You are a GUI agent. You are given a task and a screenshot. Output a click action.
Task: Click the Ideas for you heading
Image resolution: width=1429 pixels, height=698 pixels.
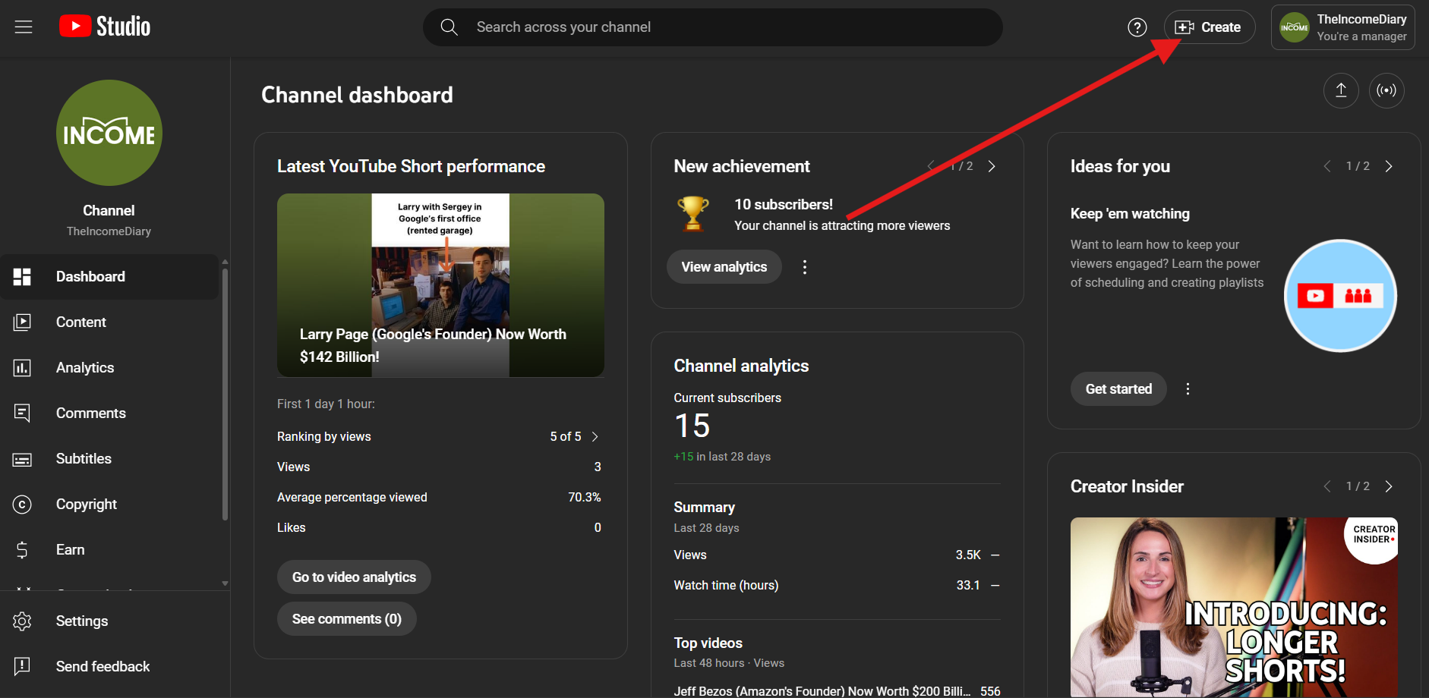[1120, 166]
